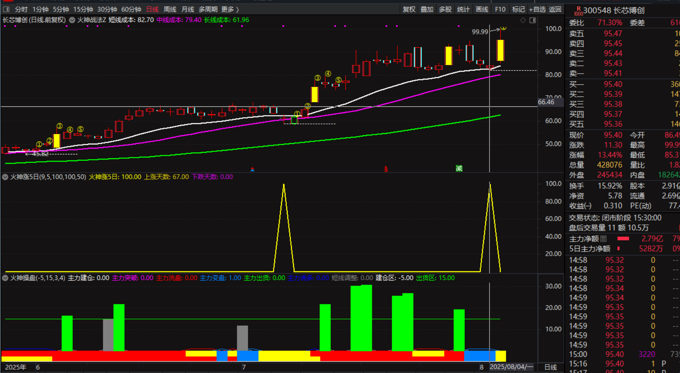Toggle 叠加 overlay mode
Screen dimensions: 680x373
point(427,9)
